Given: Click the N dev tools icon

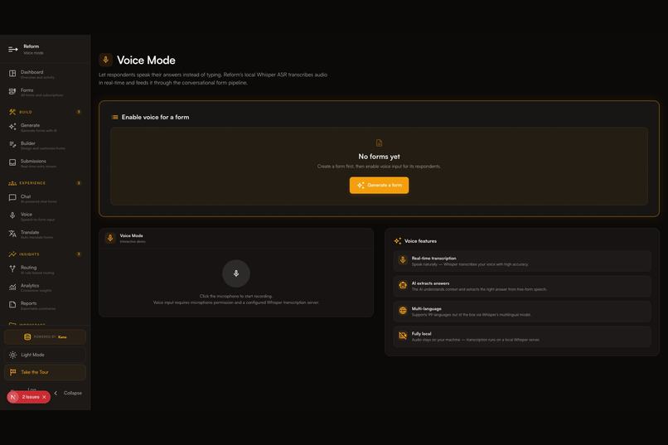Looking at the screenshot, I should click(12, 397).
